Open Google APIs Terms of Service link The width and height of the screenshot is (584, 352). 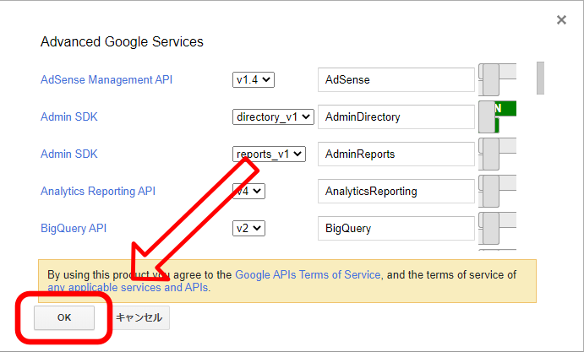coord(308,275)
